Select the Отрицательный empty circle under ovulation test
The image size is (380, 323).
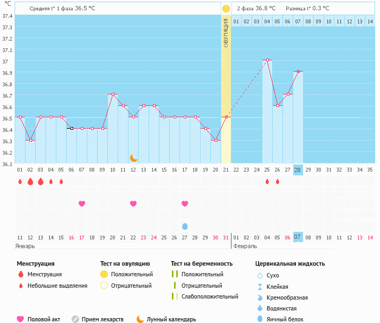coord(104,286)
